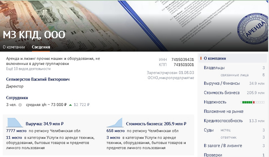The width and height of the screenshot is (269, 157).
Task: Open 'Суды' sidebar item
Action: (x=209, y=130)
